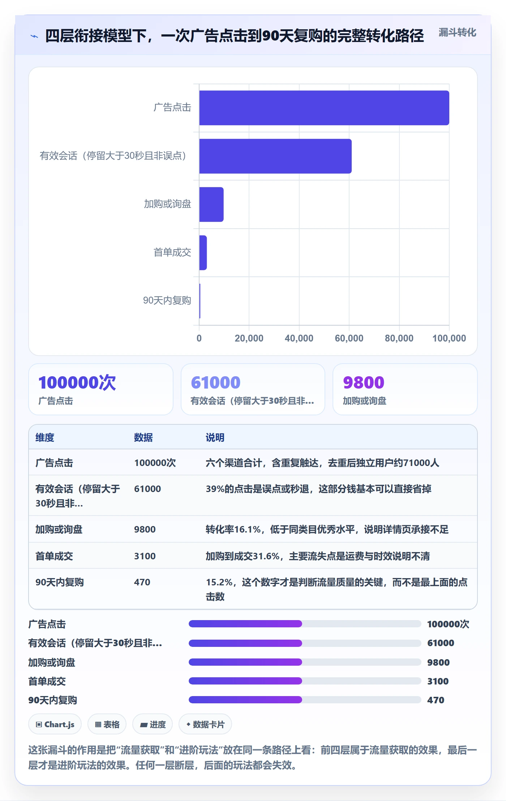506x801 pixels.
Task: Open the 100000次 广告点击 data card
Action: [101, 389]
